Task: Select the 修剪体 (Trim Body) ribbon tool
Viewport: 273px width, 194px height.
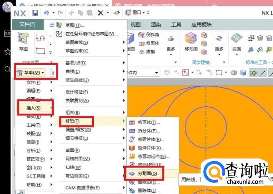Action: (x=149, y=43)
